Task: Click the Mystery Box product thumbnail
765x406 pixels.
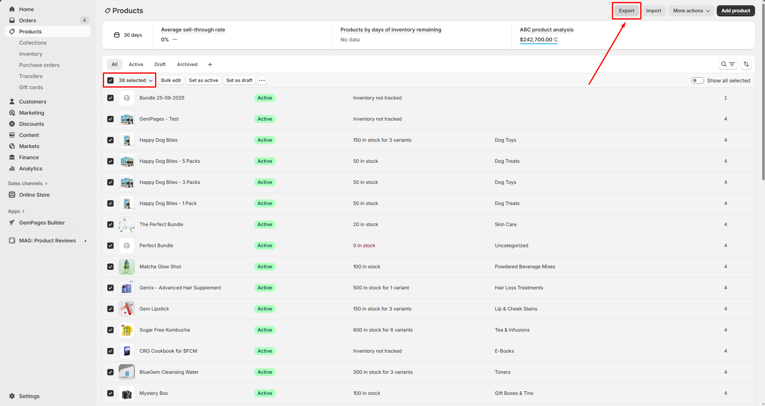Action: point(127,393)
